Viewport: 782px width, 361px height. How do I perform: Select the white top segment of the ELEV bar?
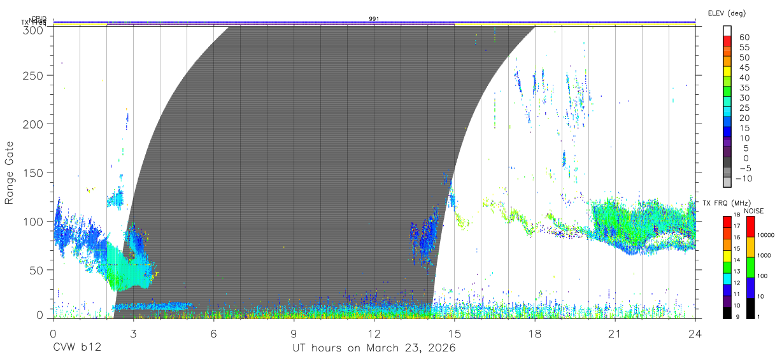point(728,29)
